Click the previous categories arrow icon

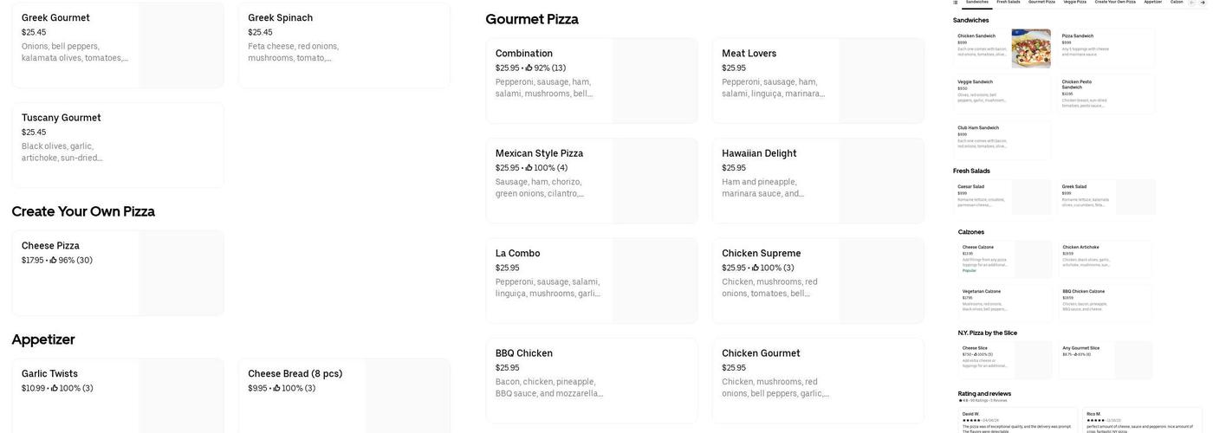pyautogui.click(x=1193, y=3)
